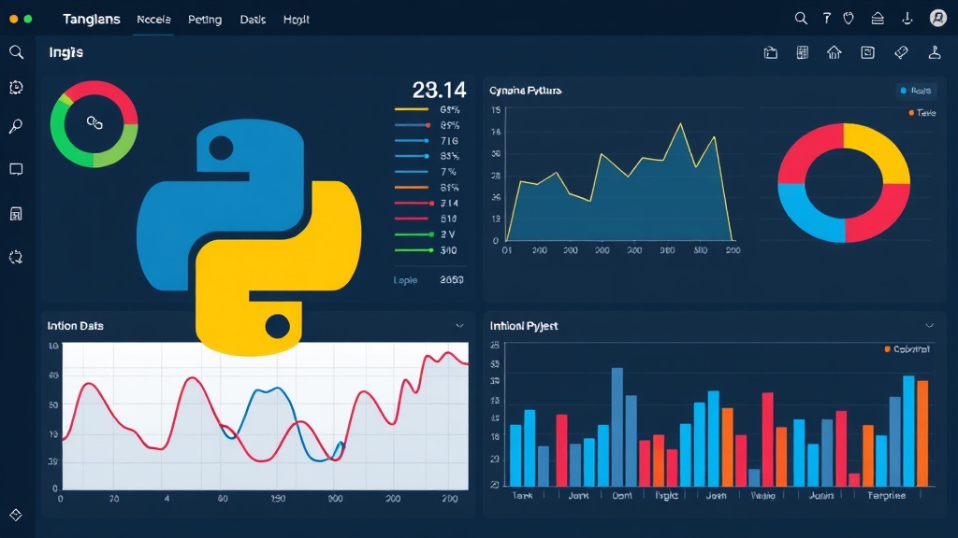
Task: Open the stacked tray icon in top bar
Action: tap(878, 19)
